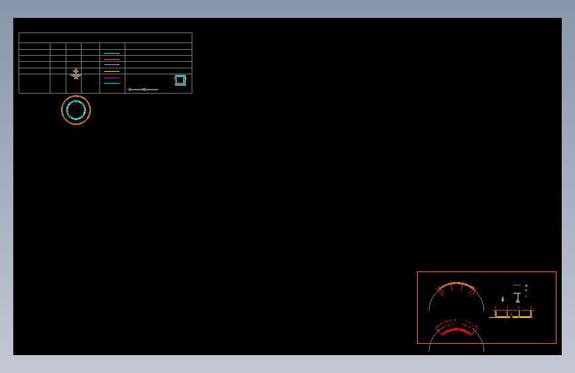This screenshot has width=575, height=373.
Task: Pick the cyan and red square symbol
Action: click(x=180, y=80)
